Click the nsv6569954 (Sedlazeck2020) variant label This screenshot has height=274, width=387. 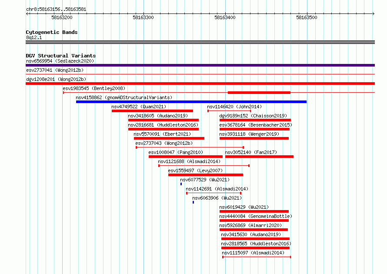pyautogui.click(x=60, y=61)
